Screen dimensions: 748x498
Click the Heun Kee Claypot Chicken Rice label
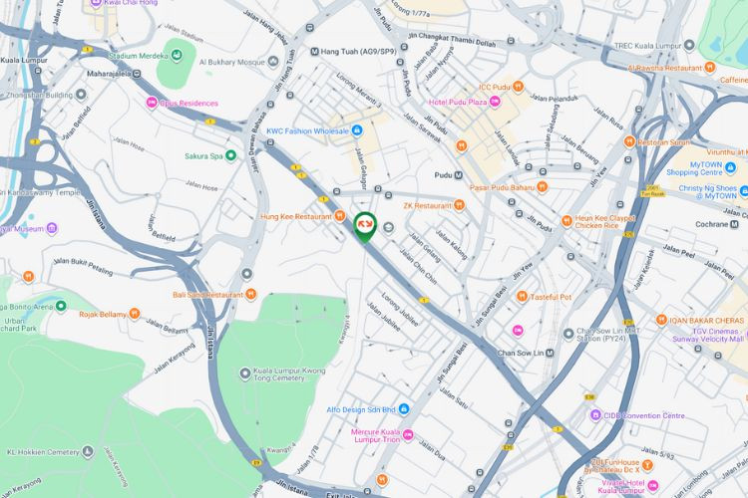[605, 221]
